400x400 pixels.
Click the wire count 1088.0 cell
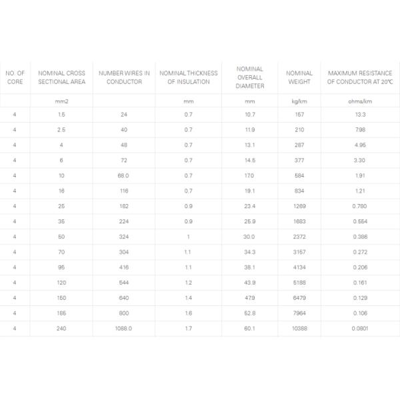(x=123, y=328)
